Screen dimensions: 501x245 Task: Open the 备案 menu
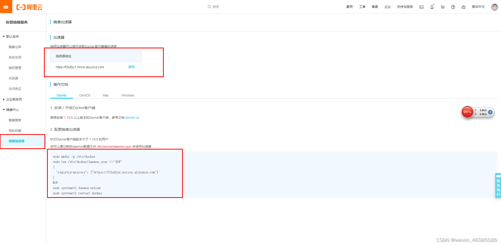[x=375, y=7]
